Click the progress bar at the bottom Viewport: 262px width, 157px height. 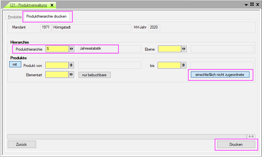[127, 136]
